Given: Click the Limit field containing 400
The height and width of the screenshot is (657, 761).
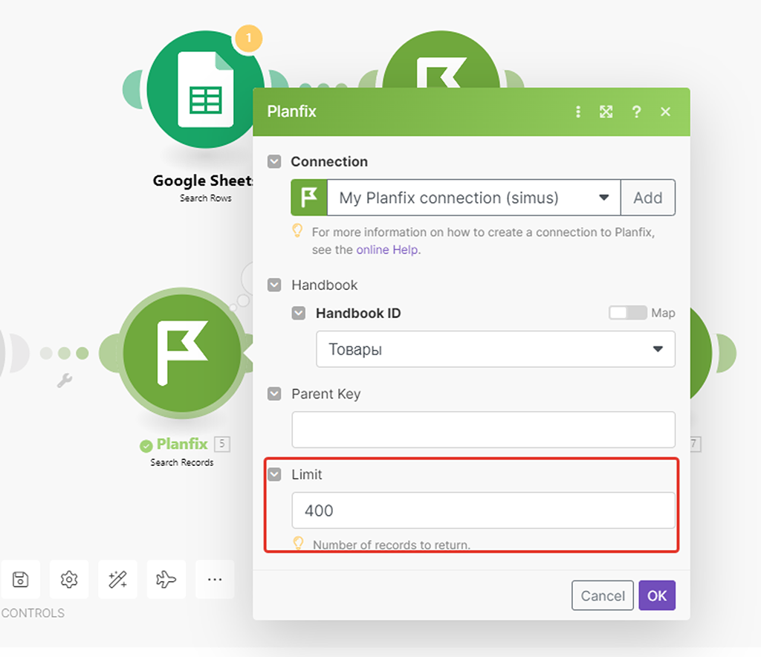Looking at the screenshot, I should [x=483, y=511].
